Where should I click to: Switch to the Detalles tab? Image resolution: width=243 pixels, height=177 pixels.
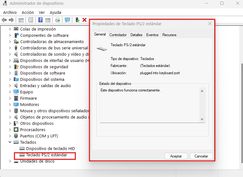(136, 35)
